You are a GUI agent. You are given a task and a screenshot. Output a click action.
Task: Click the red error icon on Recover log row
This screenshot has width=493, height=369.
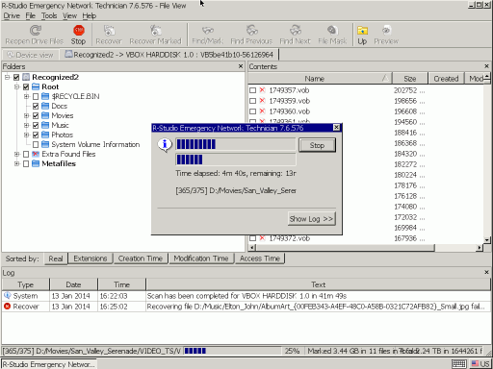coord(7,307)
